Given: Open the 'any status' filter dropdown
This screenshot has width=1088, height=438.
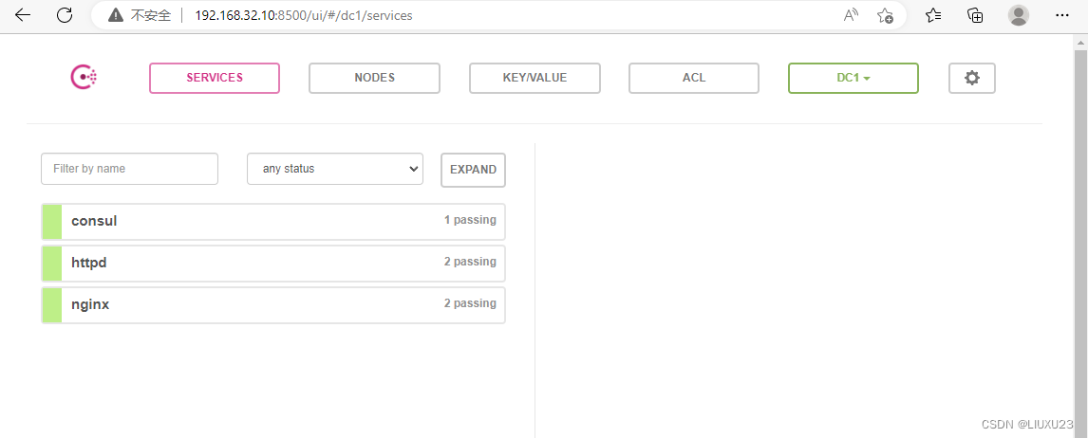Looking at the screenshot, I should point(335,169).
